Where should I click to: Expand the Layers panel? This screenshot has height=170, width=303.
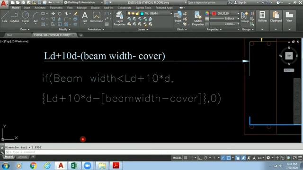(x=143, y=29)
